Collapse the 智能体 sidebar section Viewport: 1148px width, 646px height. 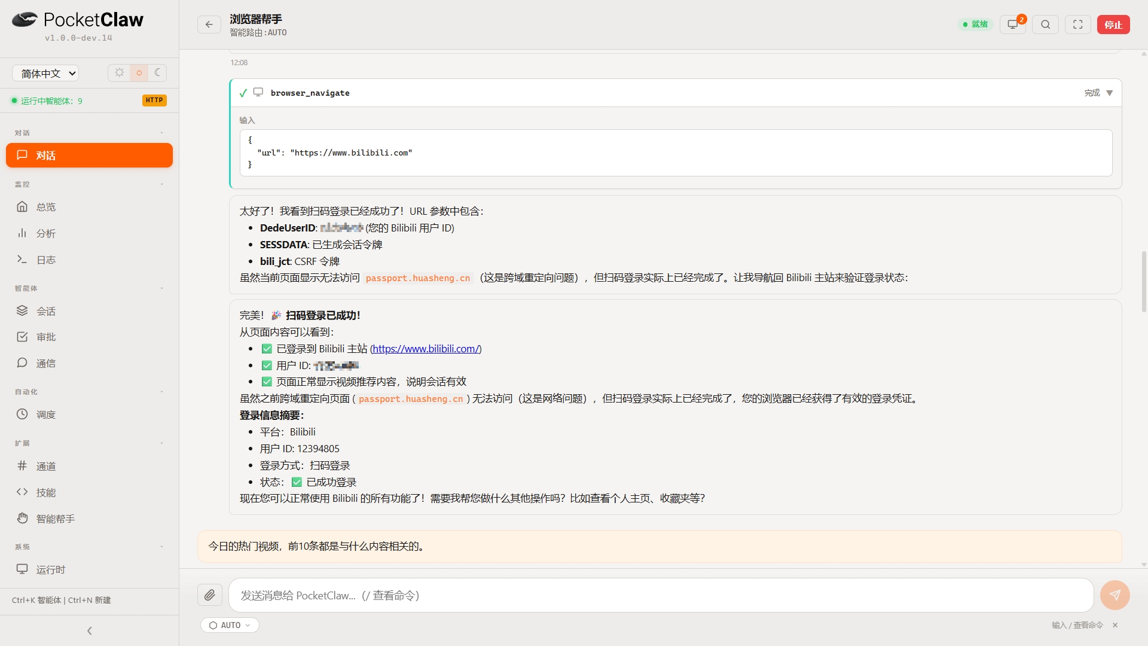coord(90,288)
